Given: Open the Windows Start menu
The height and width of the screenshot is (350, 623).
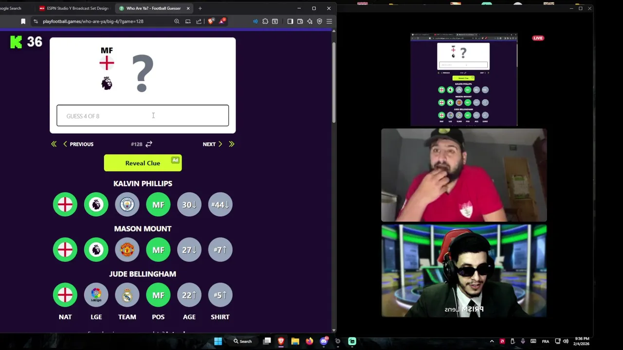Looking at the screenshot, I should (218, 341).
